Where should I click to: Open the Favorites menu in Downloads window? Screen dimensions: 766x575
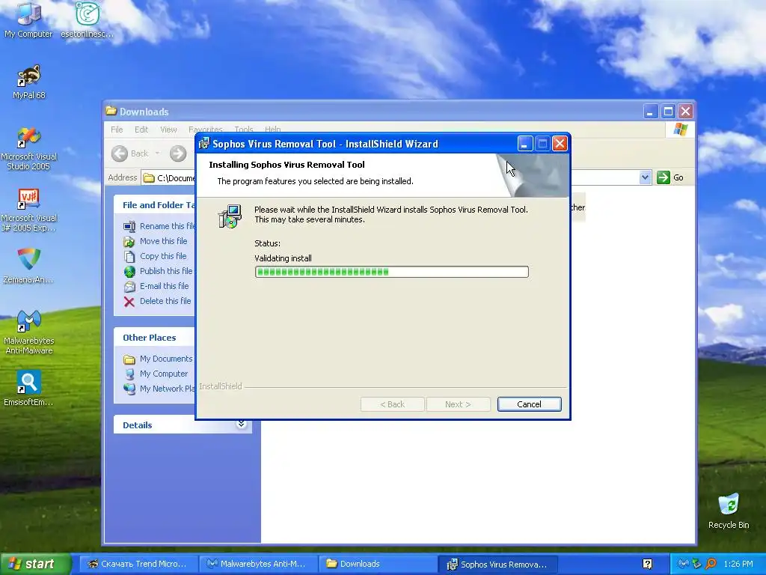206,130
